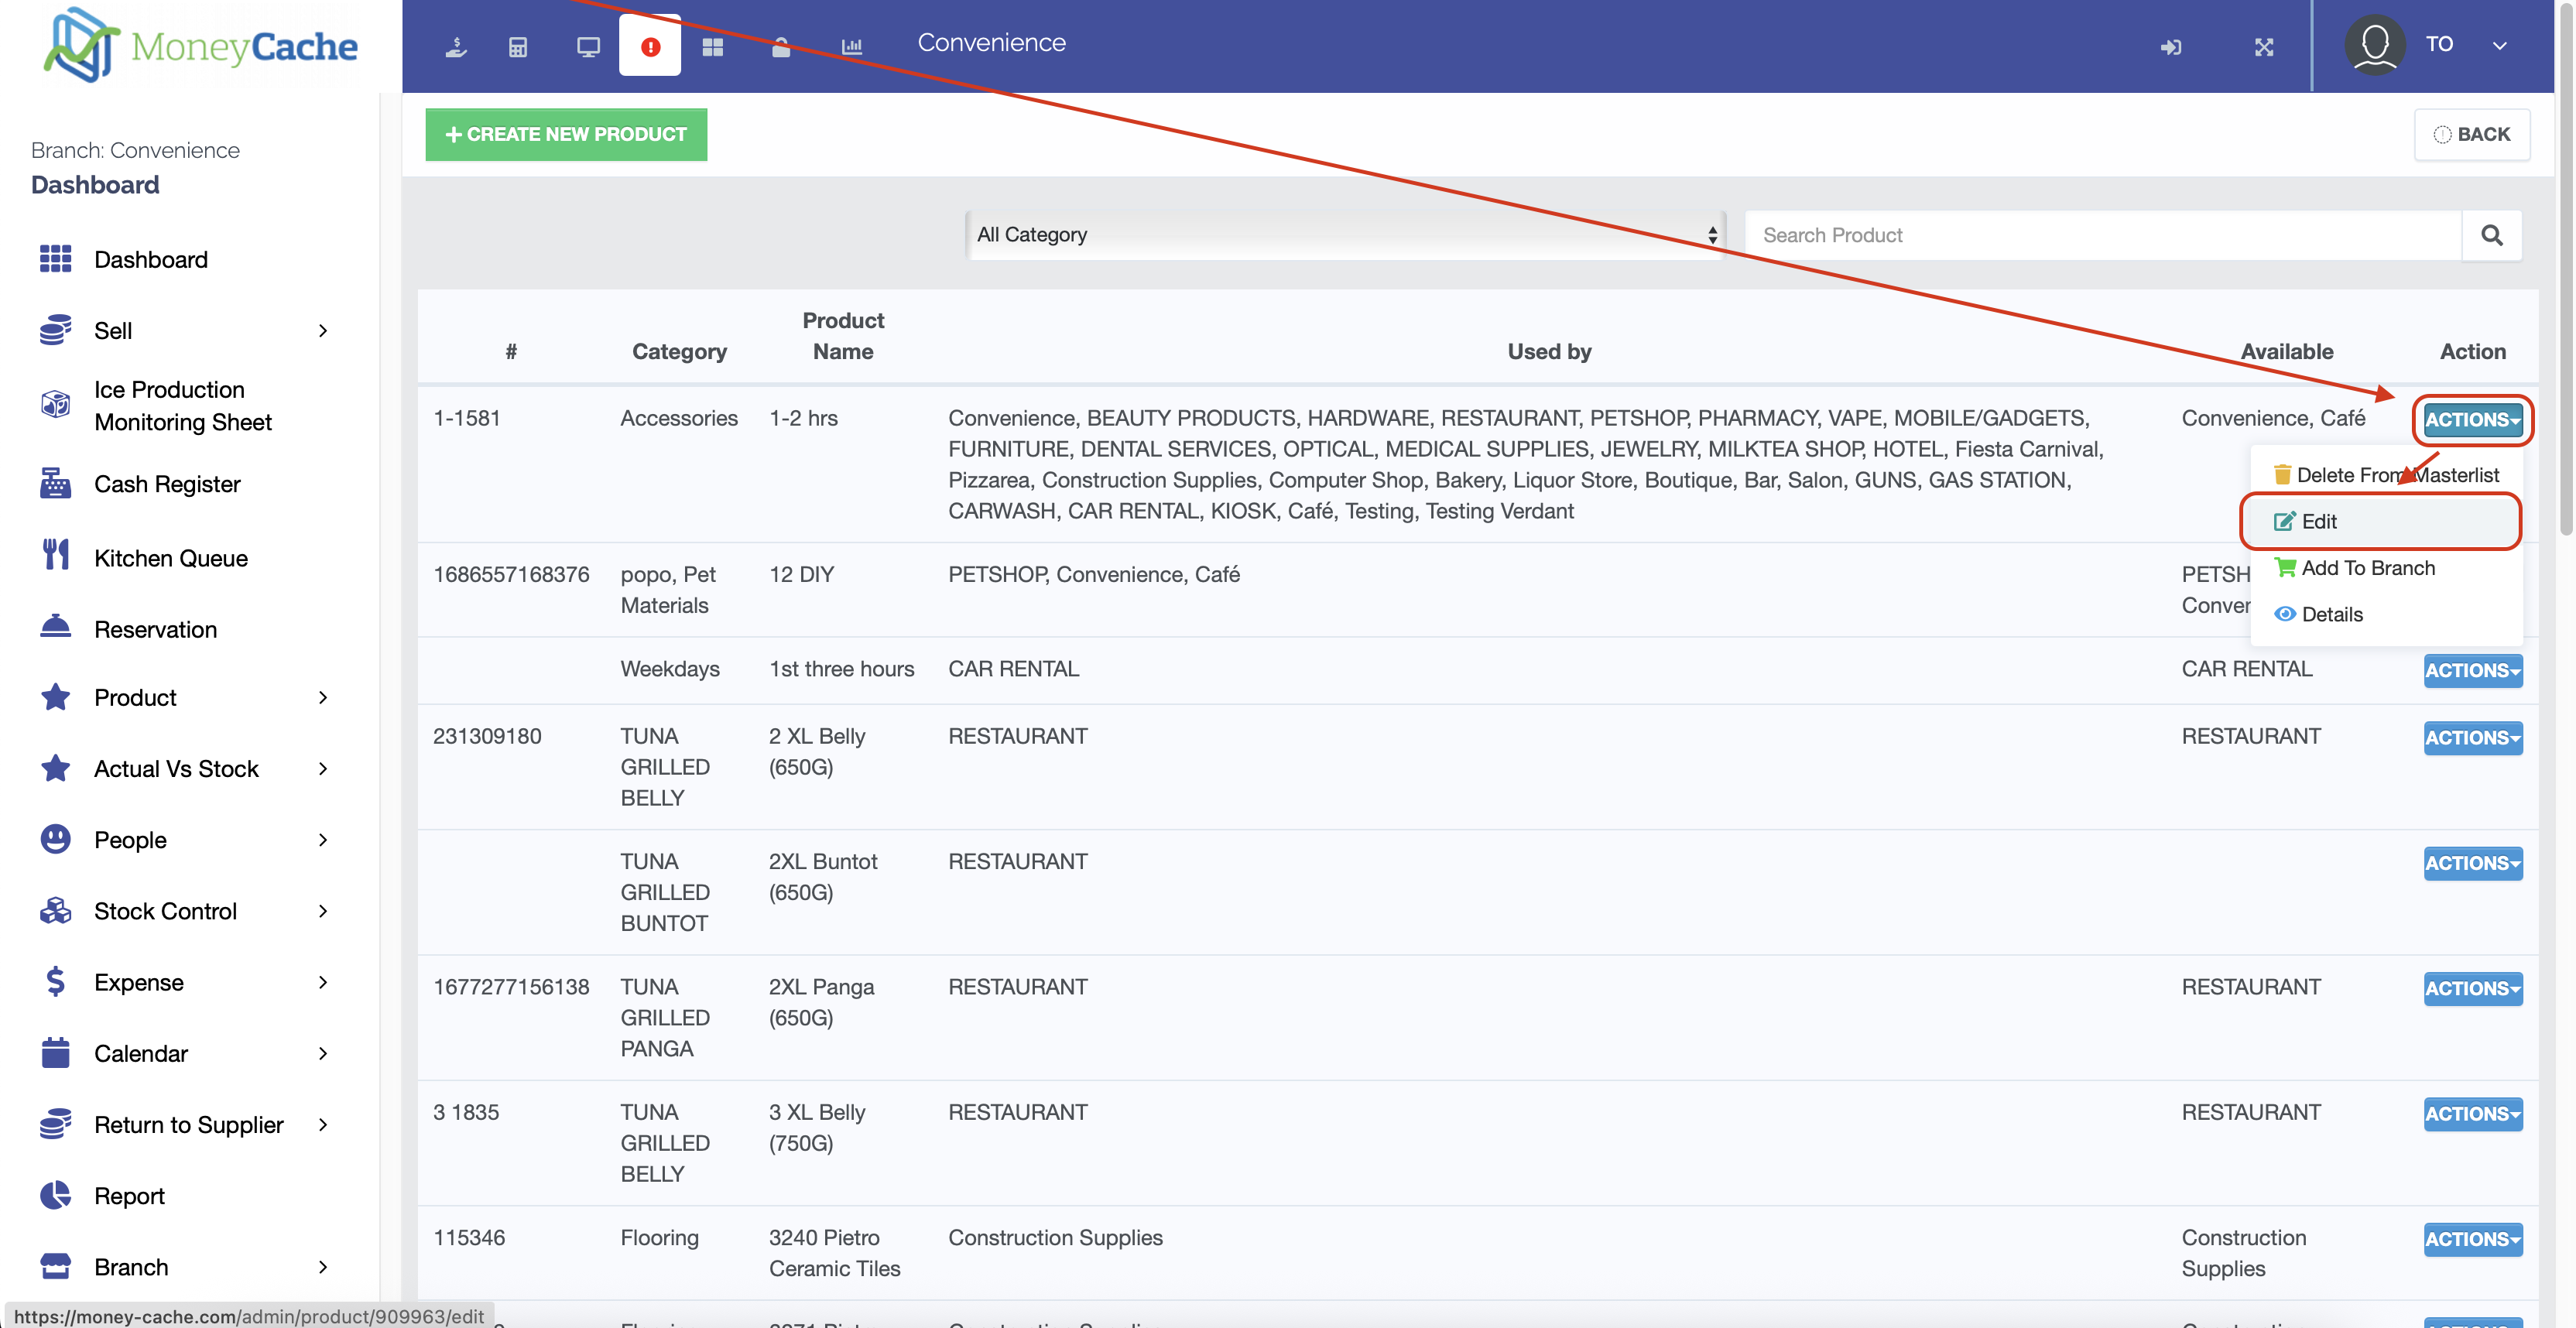Click the monitor screen icon
2576x1328 pixels.
click(588, 46)
